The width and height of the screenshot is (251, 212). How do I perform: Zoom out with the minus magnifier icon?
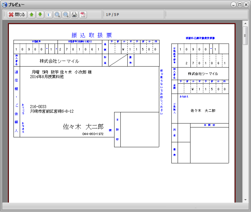pyautogui.click(x=66, y=14)
